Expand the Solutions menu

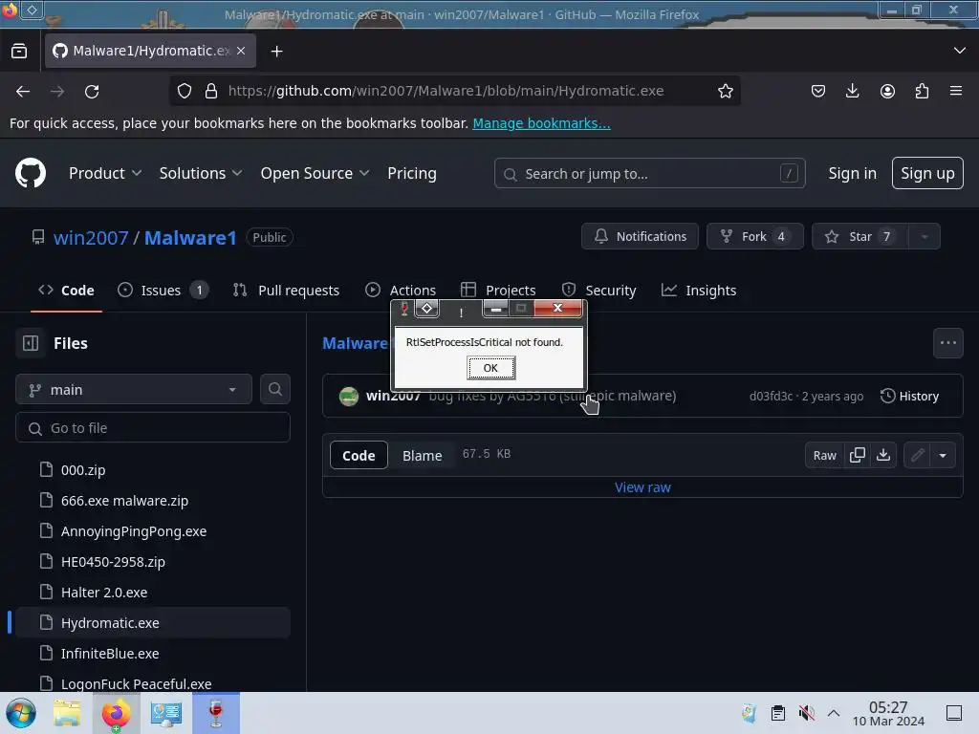pos(201,173)
